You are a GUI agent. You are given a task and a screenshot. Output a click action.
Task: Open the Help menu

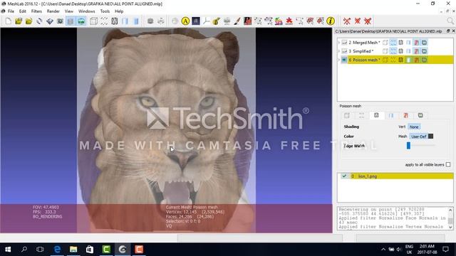[x=119, y=11]
